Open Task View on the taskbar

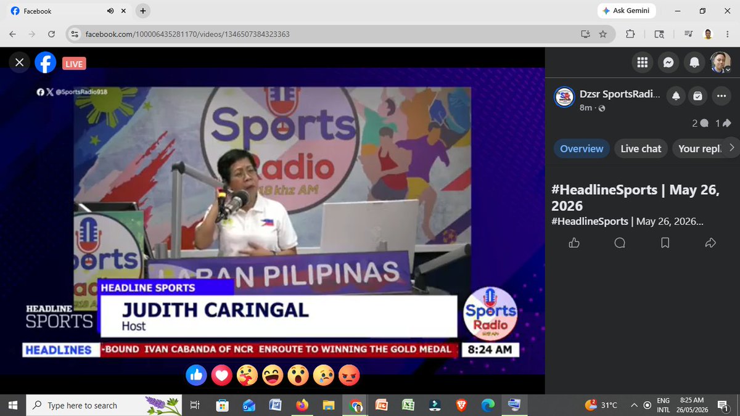point(194,405)
